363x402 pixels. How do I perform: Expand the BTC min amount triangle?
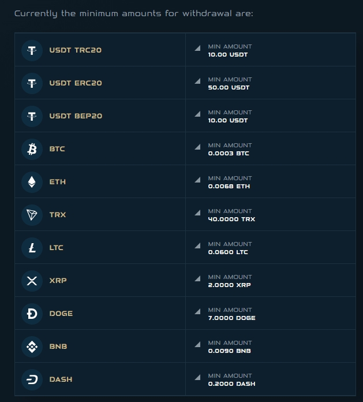pos(197,146)
